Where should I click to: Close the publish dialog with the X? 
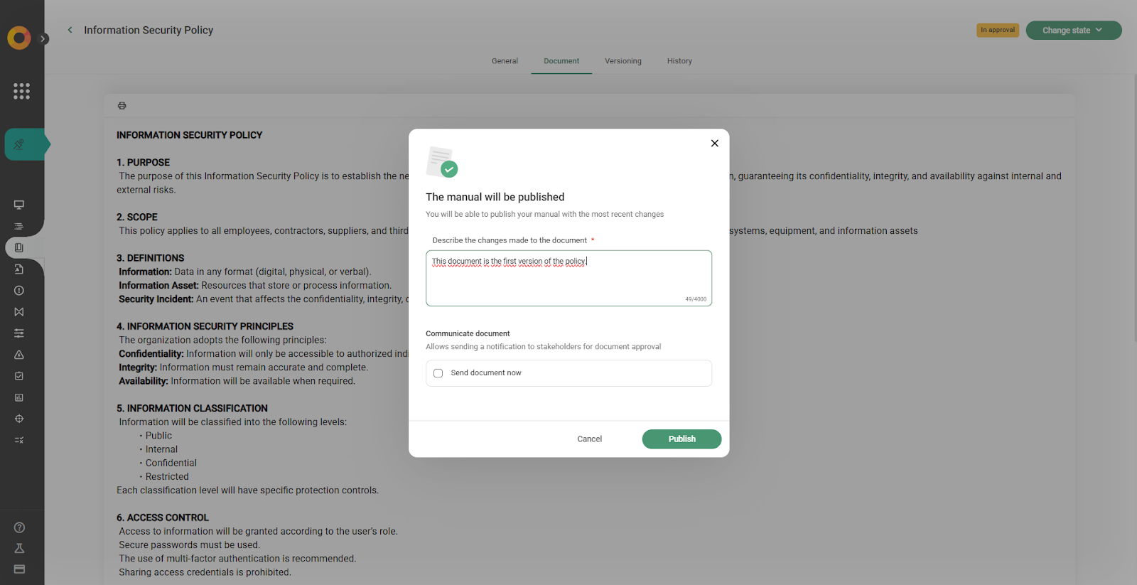(714, 144)
